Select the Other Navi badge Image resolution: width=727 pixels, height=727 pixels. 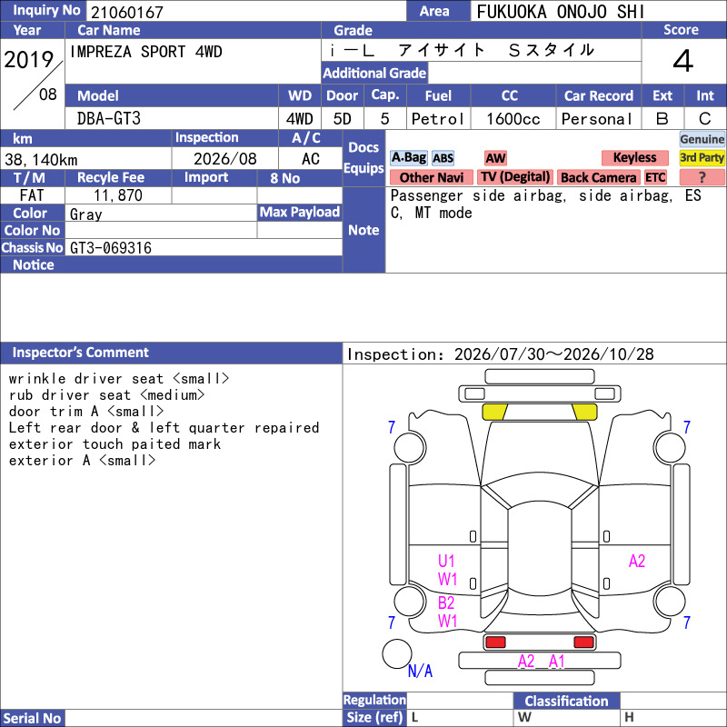(431, 177)
